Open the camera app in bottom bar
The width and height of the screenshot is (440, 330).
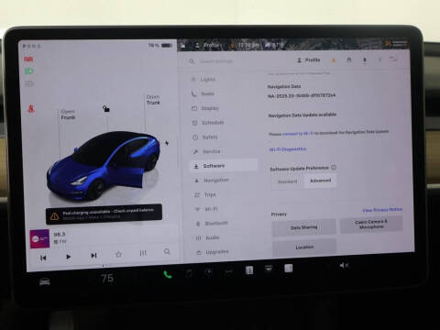click(x=209, y=271)
